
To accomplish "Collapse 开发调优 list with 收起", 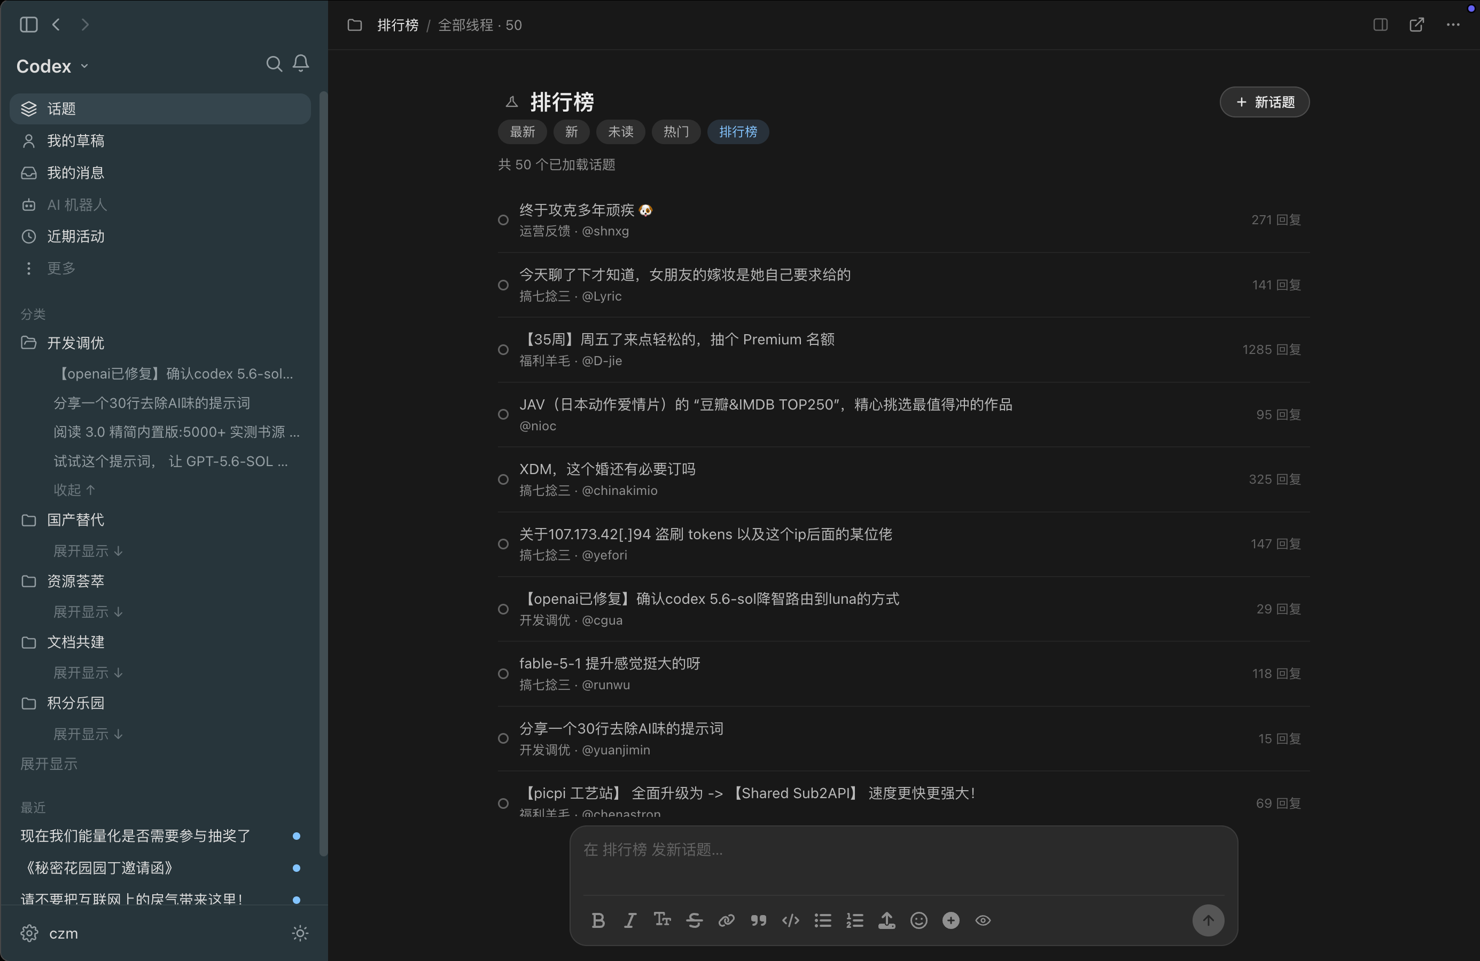I will pos(74,490).
